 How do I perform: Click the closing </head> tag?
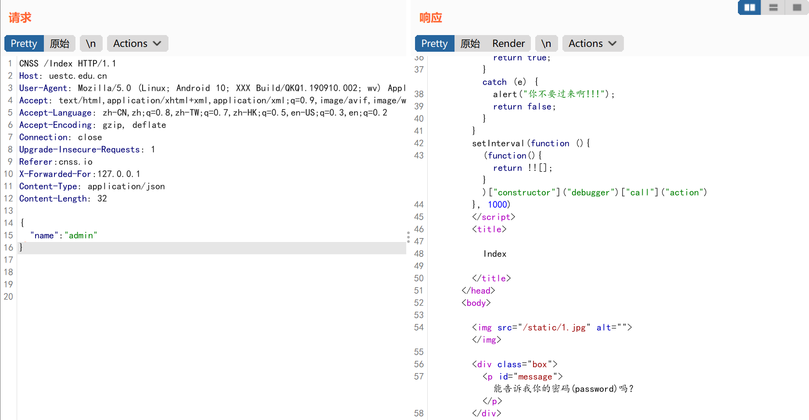[478, 291]
